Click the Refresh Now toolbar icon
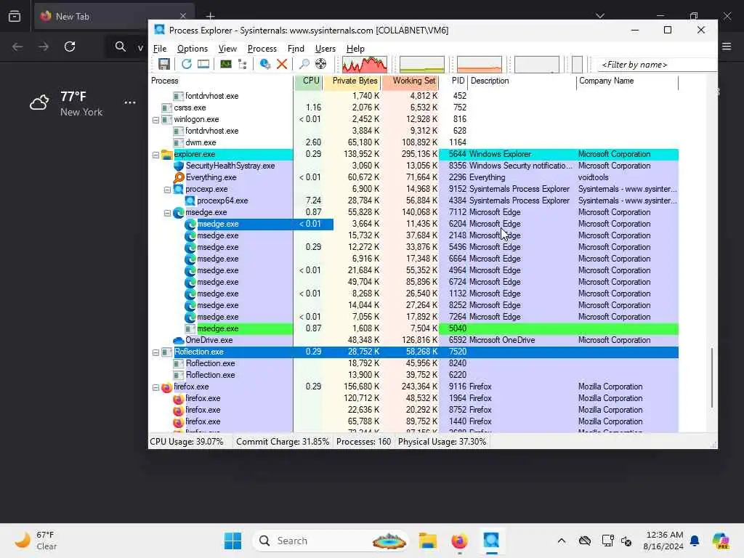This screenshot has width=744, height=558. tap(187, 64)
